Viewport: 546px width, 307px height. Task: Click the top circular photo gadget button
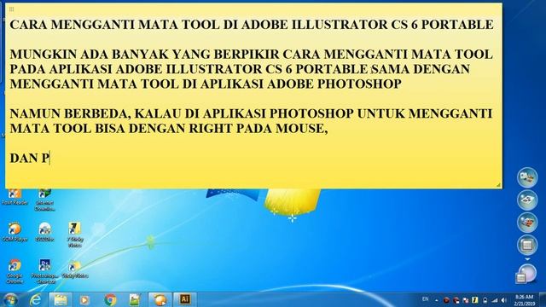pyautogui.click(x=527, y=178)
